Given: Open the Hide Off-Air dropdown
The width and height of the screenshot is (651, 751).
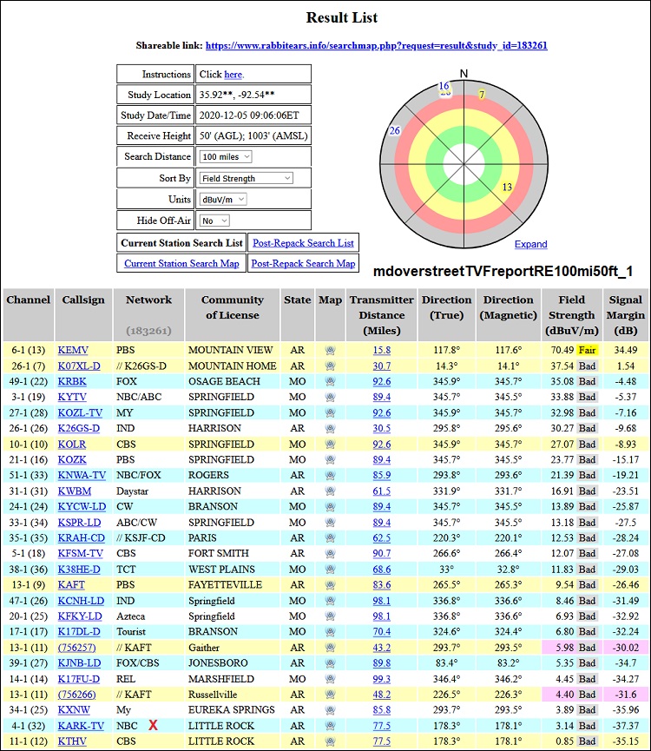Looking at the screenshot, I should click(x=214, y=221).
